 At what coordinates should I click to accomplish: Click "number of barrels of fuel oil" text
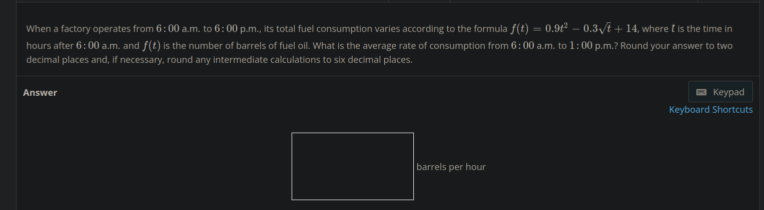pyautogui.click(x=252, y=46)
